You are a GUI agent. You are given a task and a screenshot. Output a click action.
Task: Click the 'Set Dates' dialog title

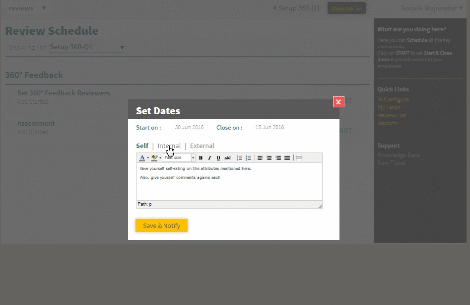[158, 111]
